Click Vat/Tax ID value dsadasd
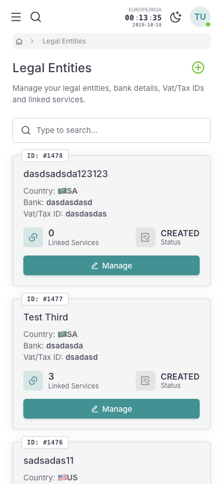Viewport: 223px width, 484px height. point(81,357)
